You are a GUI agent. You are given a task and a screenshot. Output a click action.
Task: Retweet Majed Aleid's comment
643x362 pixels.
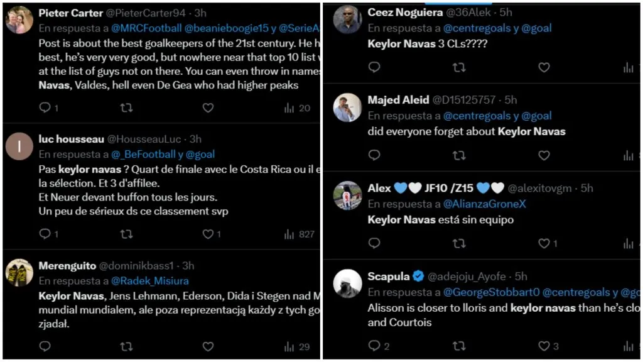point(460,155)
